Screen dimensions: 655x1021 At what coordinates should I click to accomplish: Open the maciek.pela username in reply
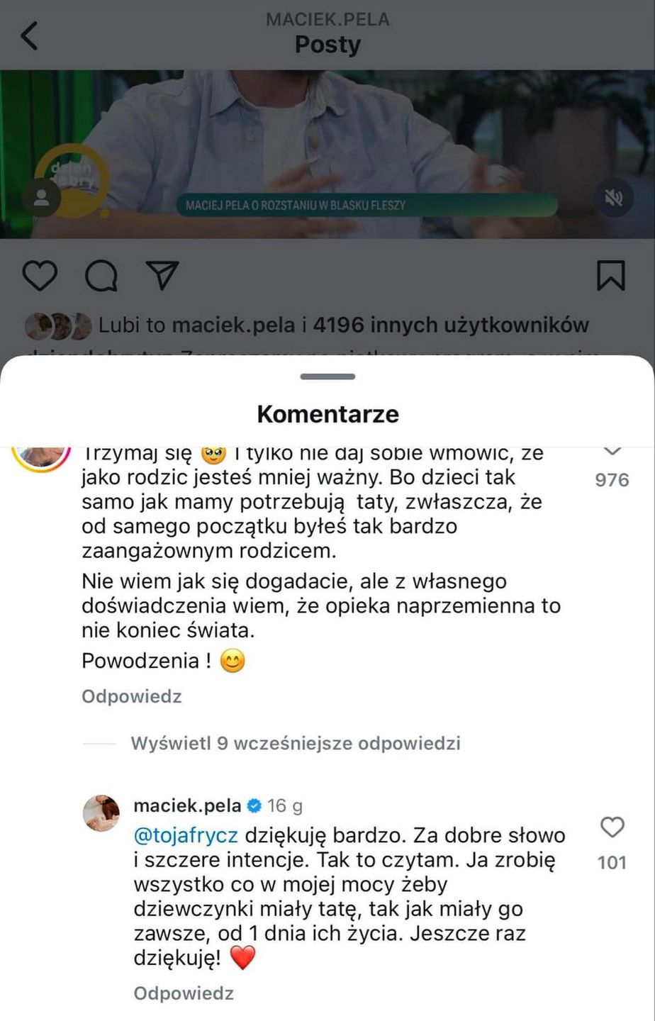click(187, 806)
